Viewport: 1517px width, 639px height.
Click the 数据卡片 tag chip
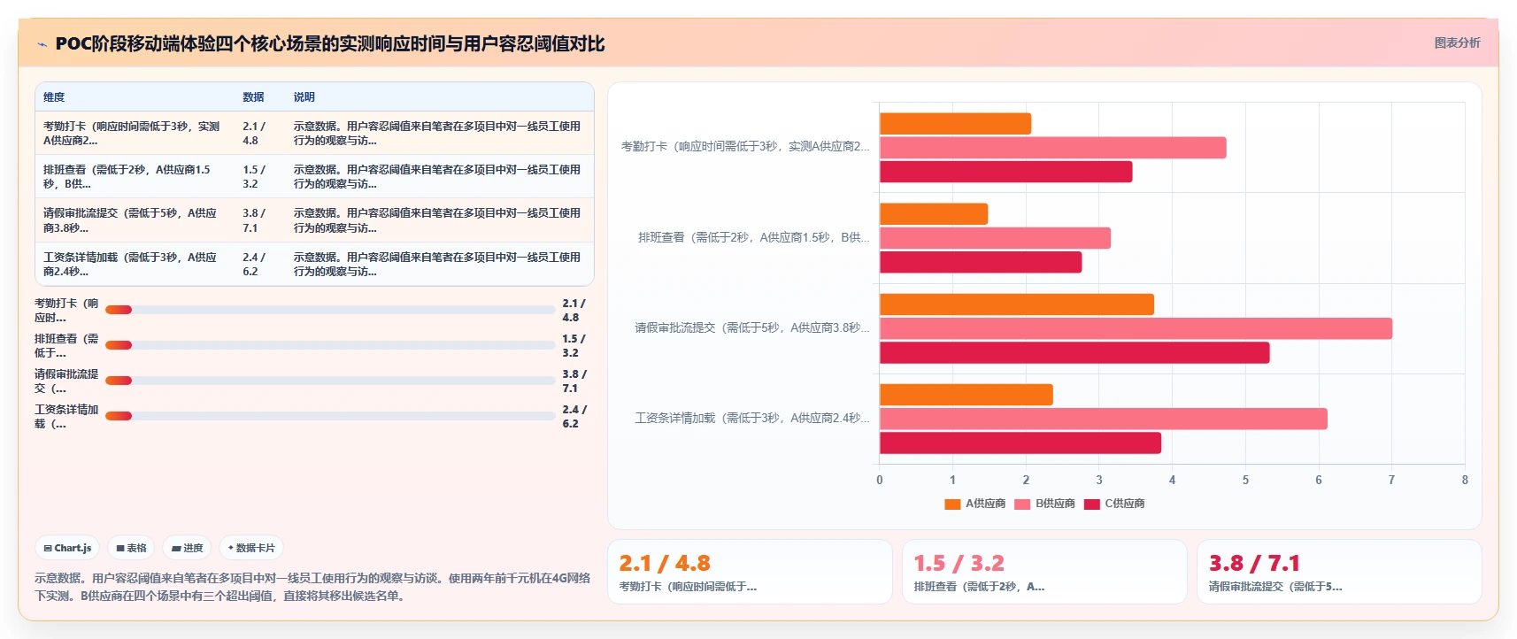tap(251, 548)
